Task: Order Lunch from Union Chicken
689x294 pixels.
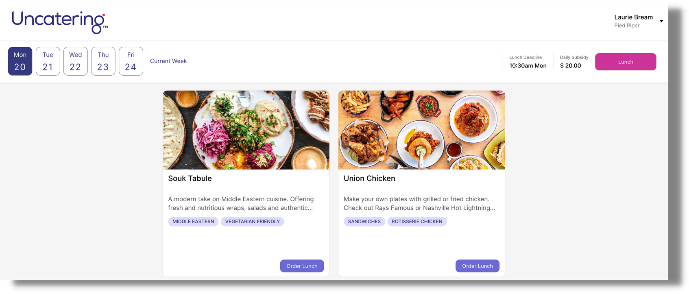Action: pyautogui.click(x=478, y=266)
